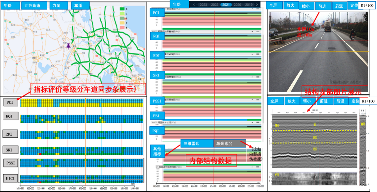Click 后退 backward above the radar image
The image size is (377, 192).
[339, 101]
